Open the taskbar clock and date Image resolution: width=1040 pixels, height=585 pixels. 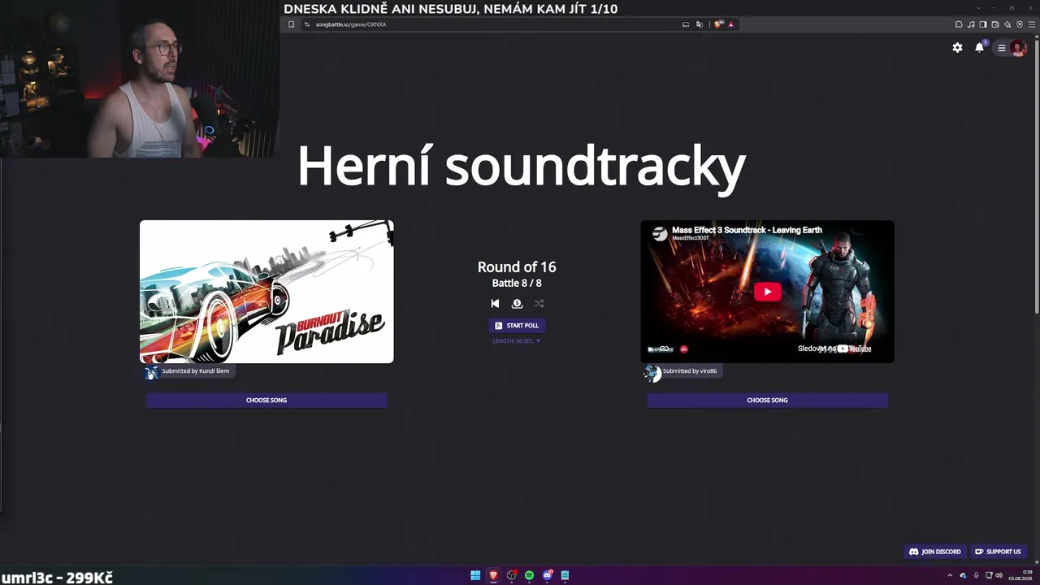click(x=1020, y=575)
